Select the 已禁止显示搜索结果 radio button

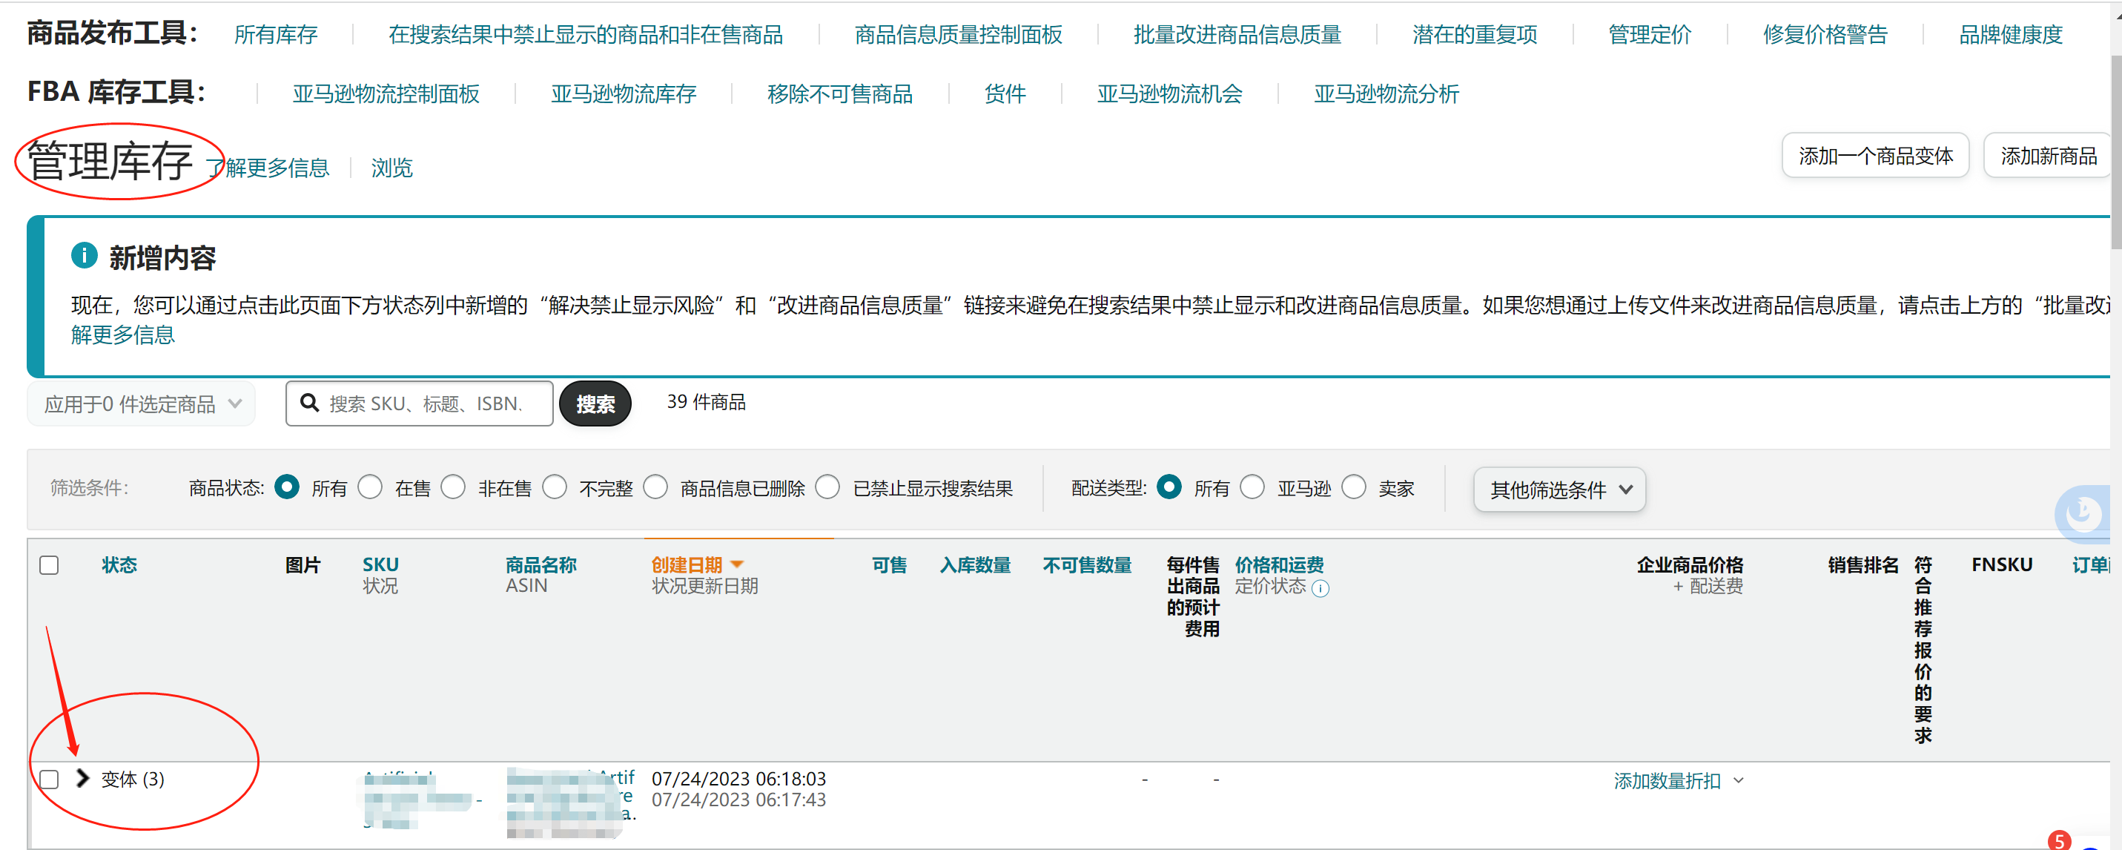coord(828,487)
